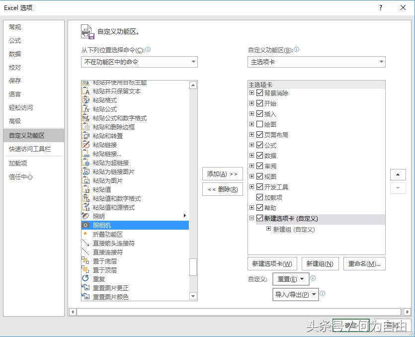This screenshot has width=415, height=337.
Task: Click the command list scrollbar down arrow
Action: 192,296
